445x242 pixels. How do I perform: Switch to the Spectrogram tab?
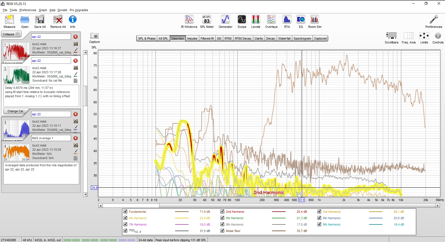(302, 38)
